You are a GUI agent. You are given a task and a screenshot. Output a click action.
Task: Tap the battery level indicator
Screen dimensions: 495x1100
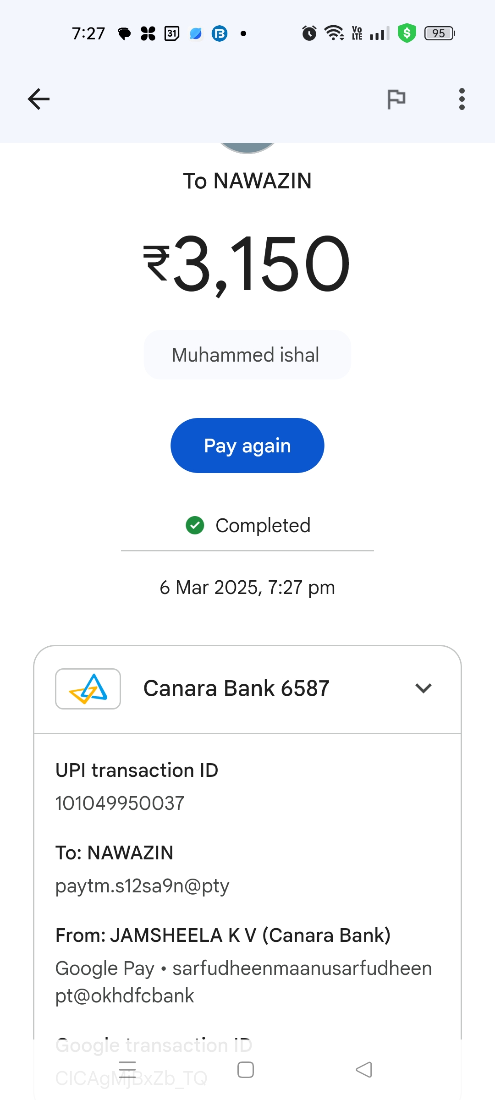pyautogui.click(x=439, y=33)
